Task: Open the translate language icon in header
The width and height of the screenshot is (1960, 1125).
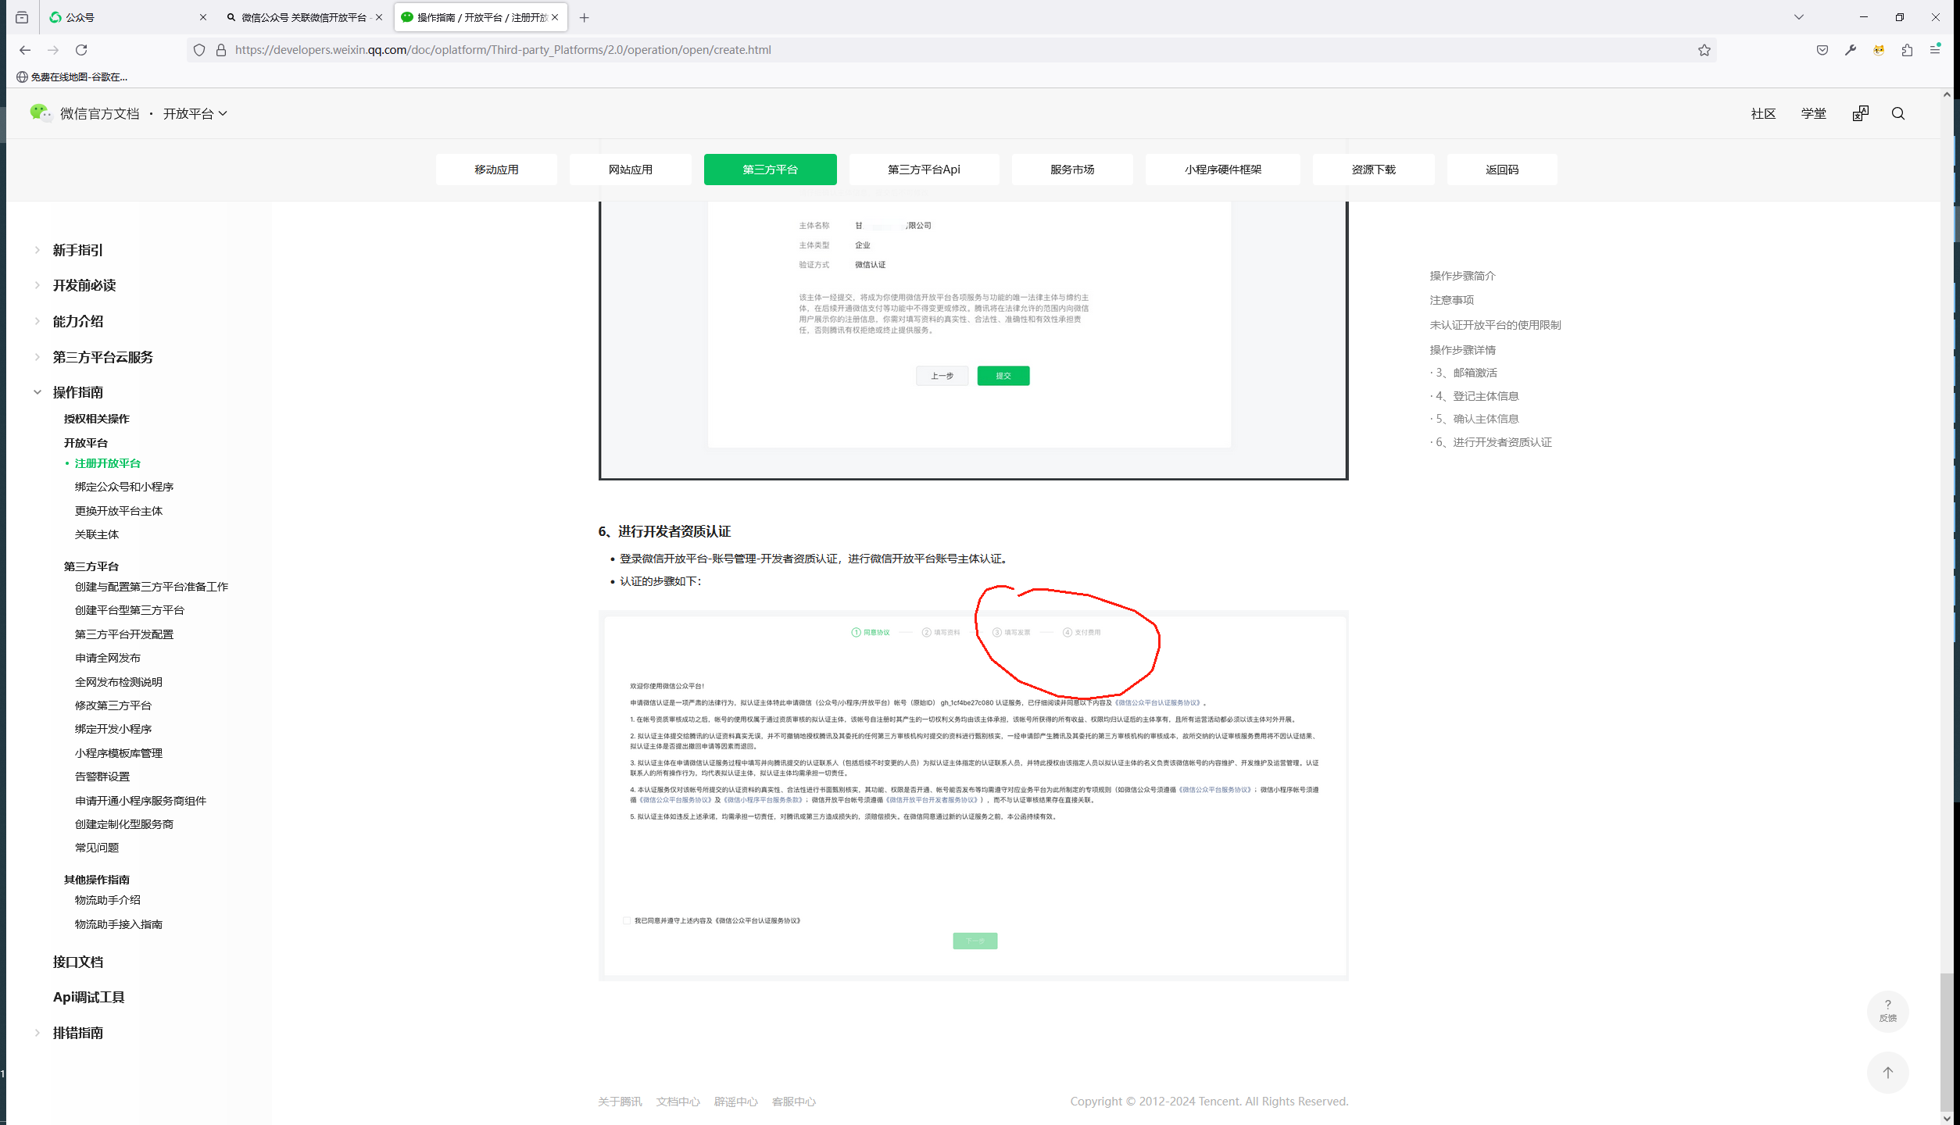Action: pyautogui.click(x=1860, y=114)
